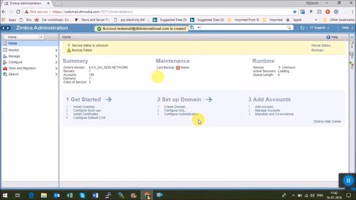Open the Zimbra Help Center link
This screenshot has height=200, width=356.
coord(328,122)
